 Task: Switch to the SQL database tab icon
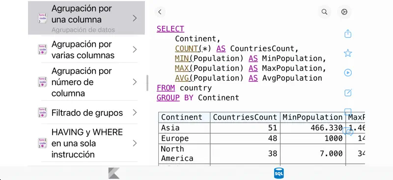[x=279, y=173]
